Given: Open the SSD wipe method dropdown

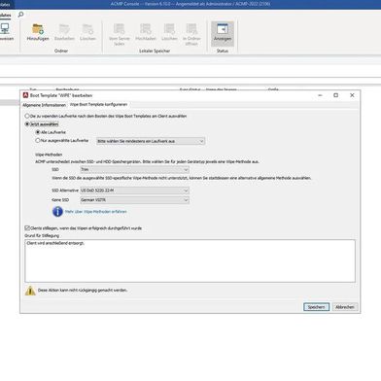Looking at the screenshot, I should tap(134, 169).
